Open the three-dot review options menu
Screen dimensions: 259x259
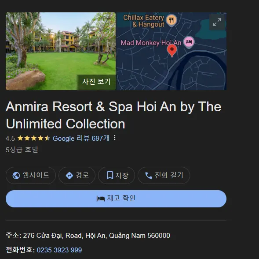(x=115, y=138)
